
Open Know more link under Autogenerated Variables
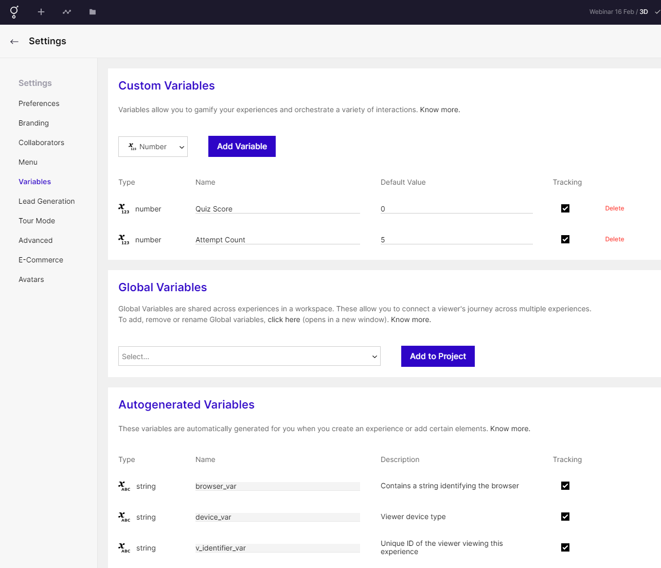tap(510, 429)
